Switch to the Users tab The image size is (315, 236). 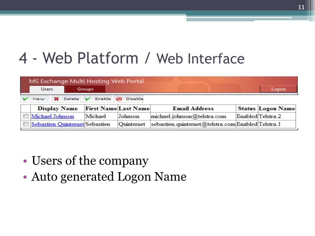pyautogui.click(x=47, y=89)
